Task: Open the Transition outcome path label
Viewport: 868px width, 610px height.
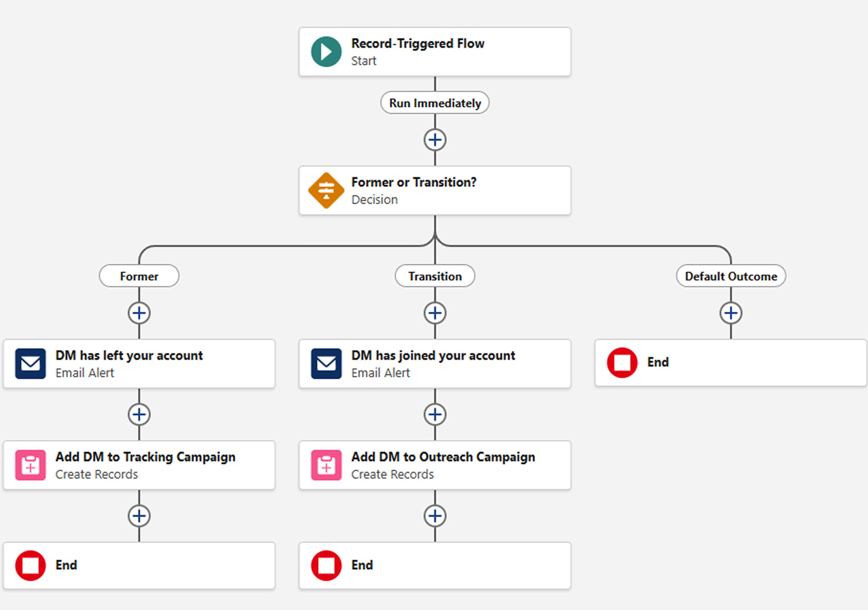Action: click(434, 276)
